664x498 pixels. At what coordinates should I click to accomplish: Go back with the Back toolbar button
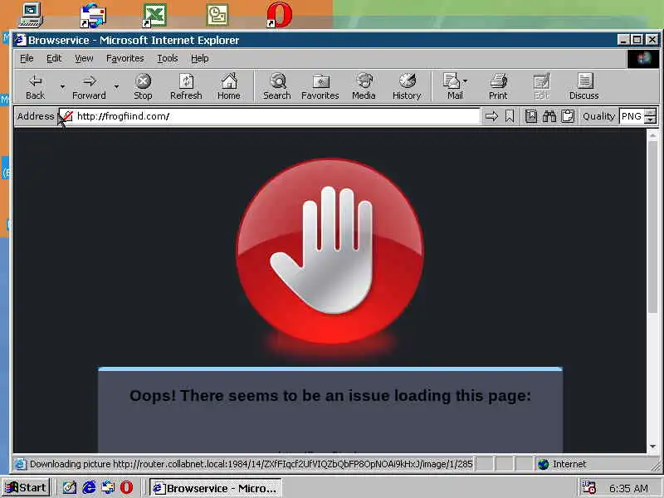(35, 87)
